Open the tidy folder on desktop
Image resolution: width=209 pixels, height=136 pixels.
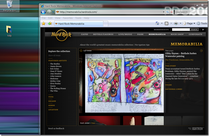click(x=9, y=31)
